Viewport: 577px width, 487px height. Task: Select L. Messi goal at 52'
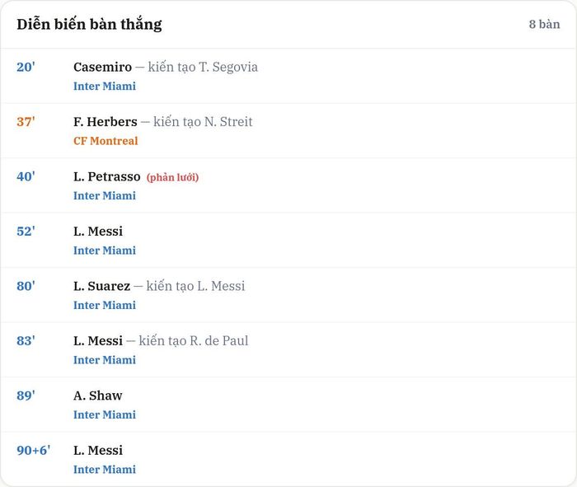(x=288, y=240)
